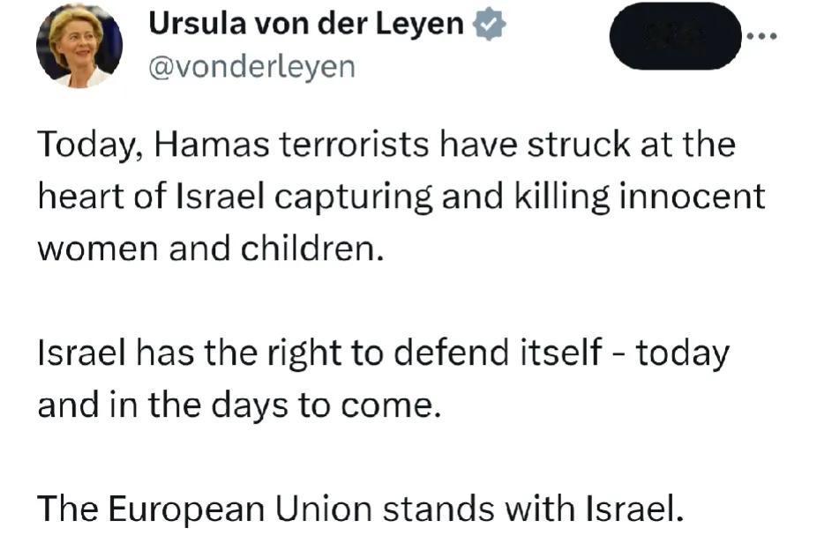Click 'The European Union stands with Israel.'
Viewport: 817px width, 535px height.
361,509
